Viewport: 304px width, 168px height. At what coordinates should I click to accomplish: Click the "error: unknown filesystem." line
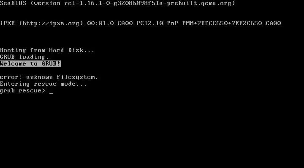click(x=49, y=77)
